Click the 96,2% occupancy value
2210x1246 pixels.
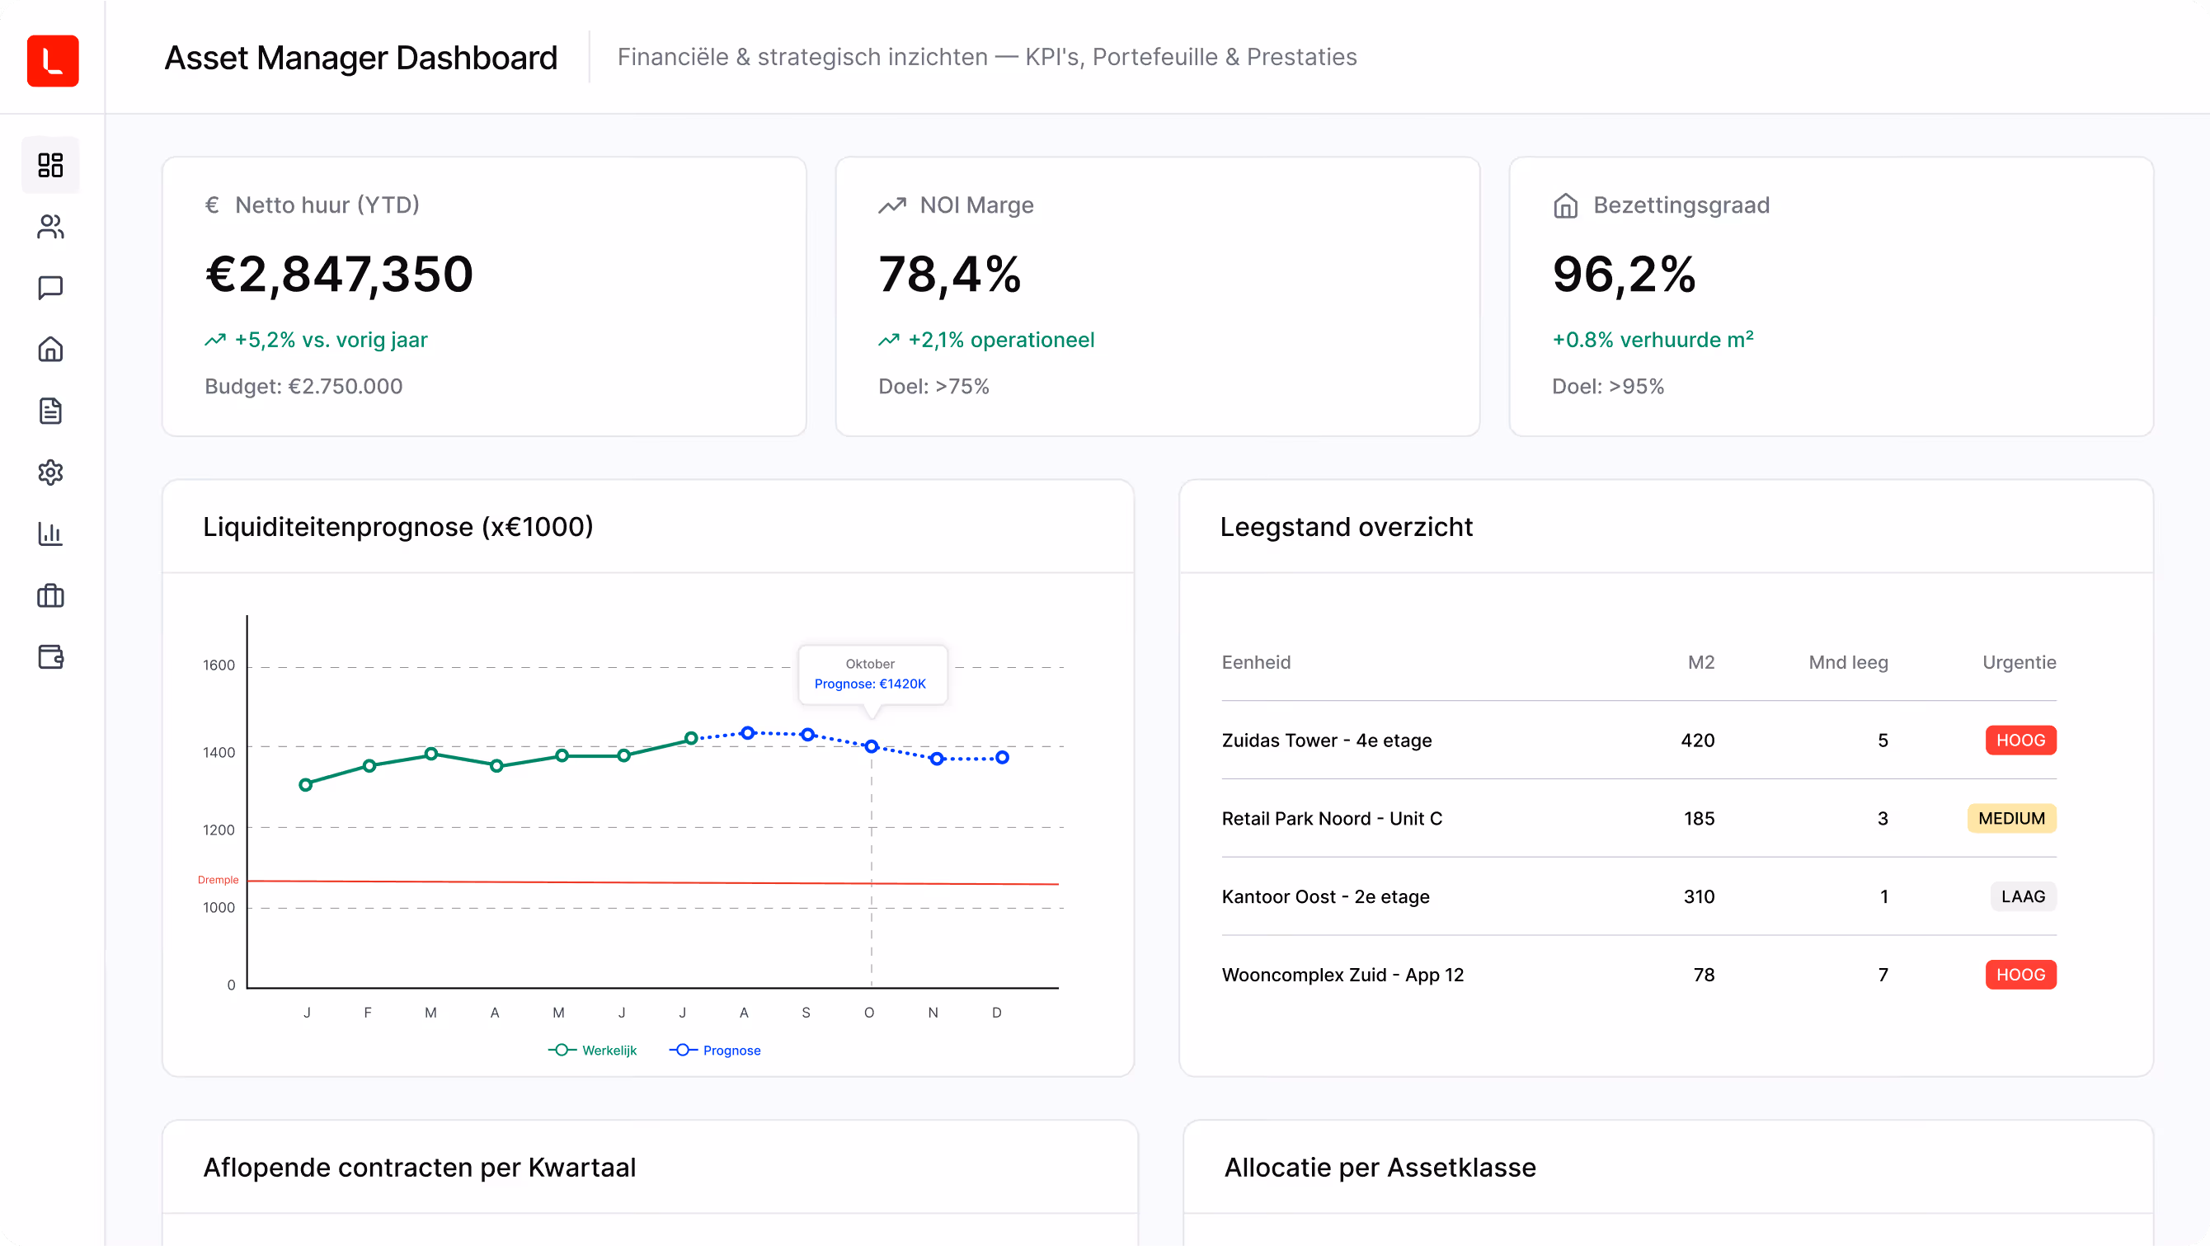pyautogui.click(x=1624, y=275)
